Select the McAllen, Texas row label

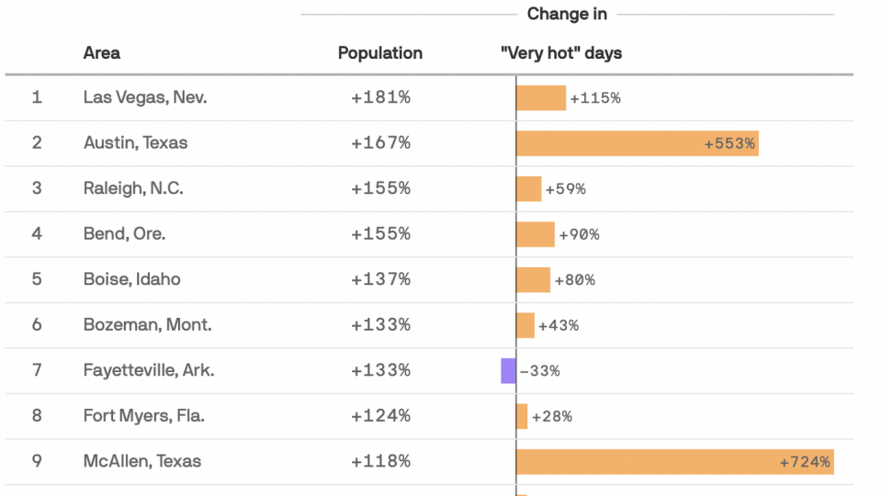pos(141,461)
